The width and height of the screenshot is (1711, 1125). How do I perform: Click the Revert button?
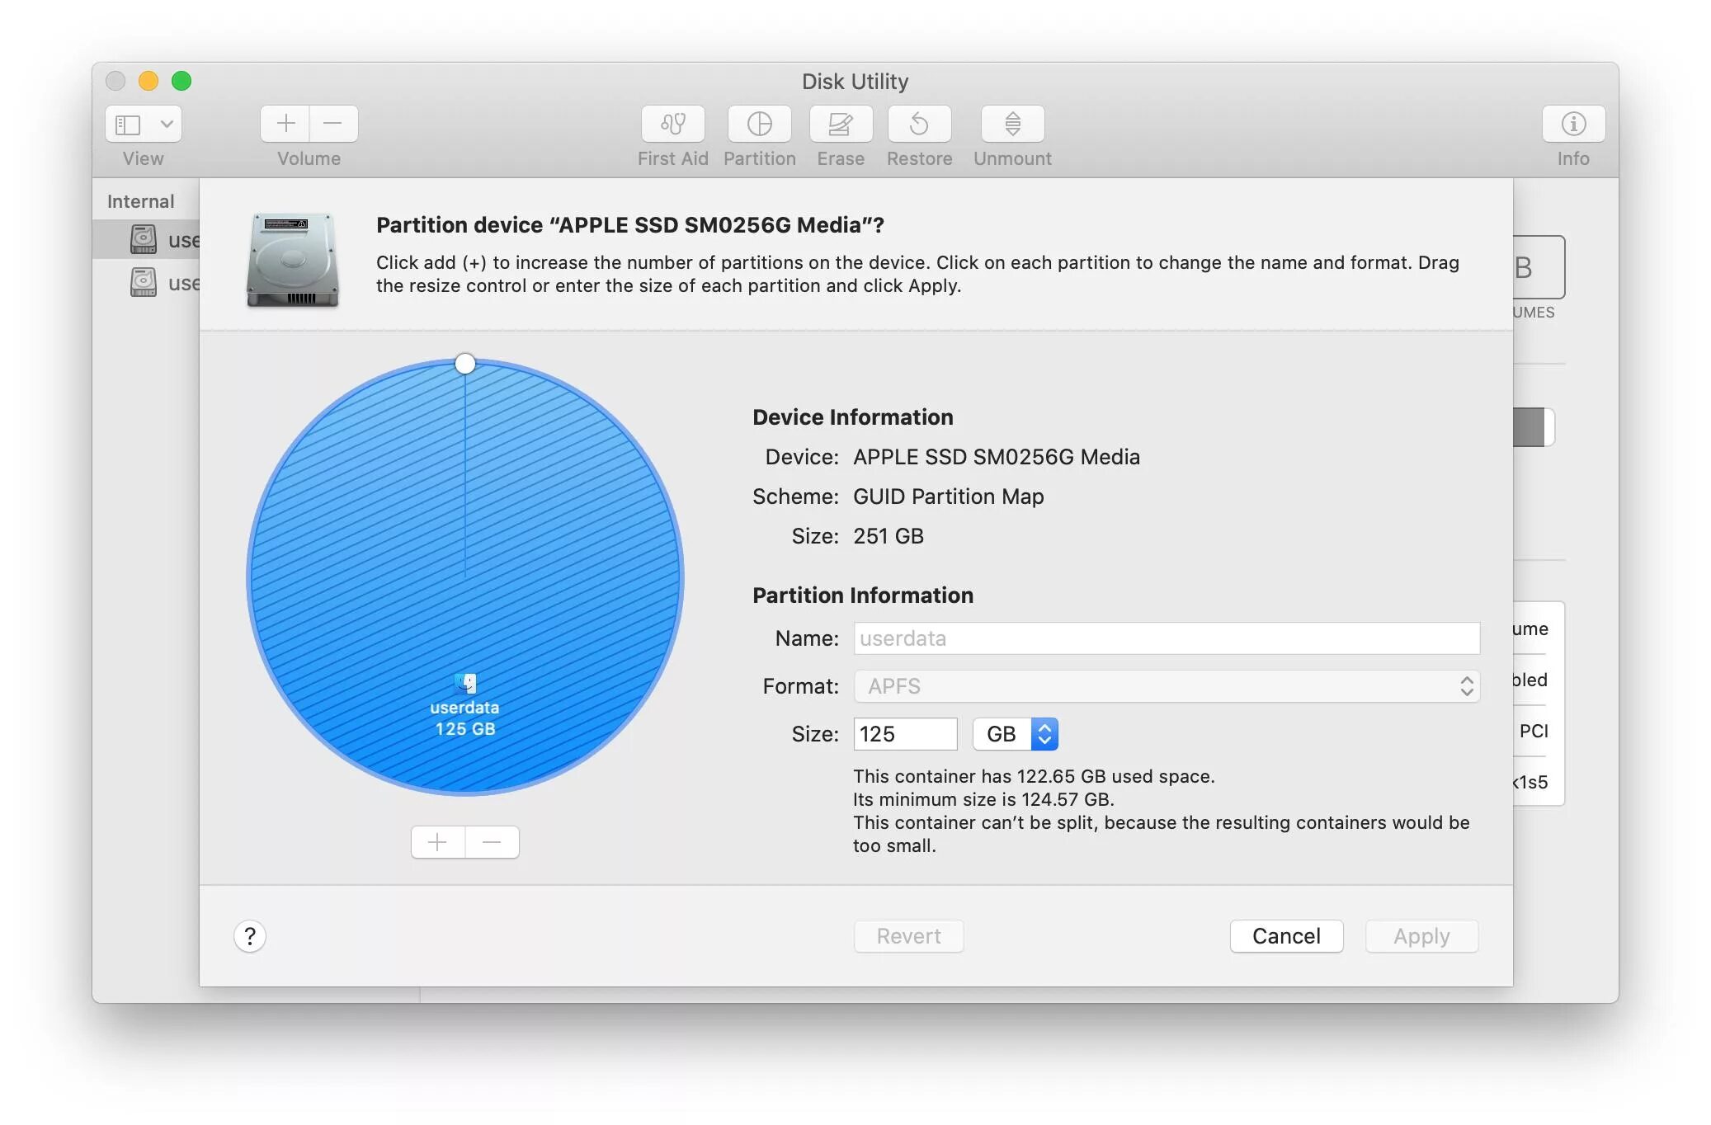point(908,936)
